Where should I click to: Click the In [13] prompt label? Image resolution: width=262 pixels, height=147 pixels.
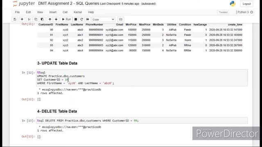point(28,120)
